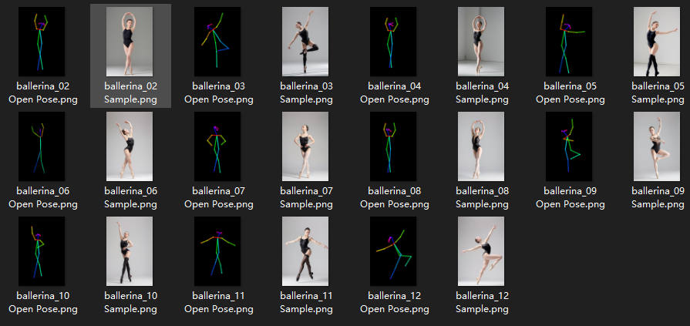This screenshot has width=690, height=326.
Task: Click the file name text 'ballerina_04 Sample.png'
Action: coord(483,92)
